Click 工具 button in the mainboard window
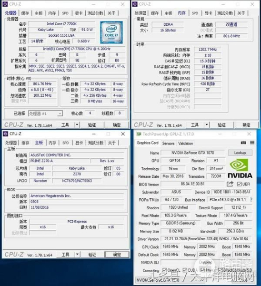Screen dimensions: 261x286 coord(65,255)
